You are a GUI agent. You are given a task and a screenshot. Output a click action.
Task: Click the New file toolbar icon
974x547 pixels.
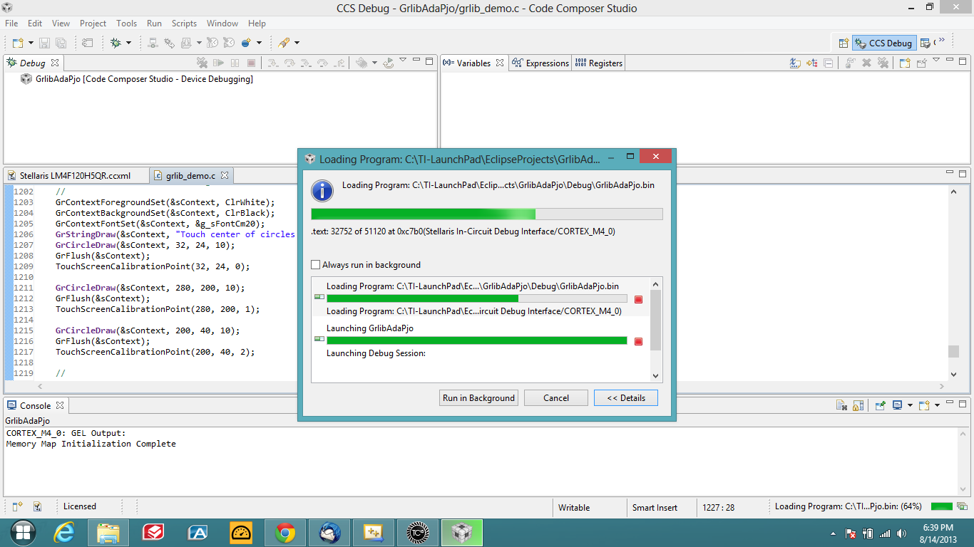tap(18, 43)
